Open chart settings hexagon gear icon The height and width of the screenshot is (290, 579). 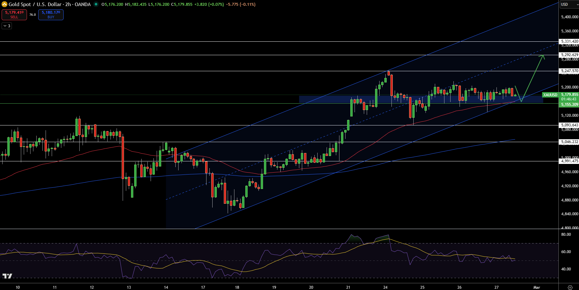click(x=570, y=287)
